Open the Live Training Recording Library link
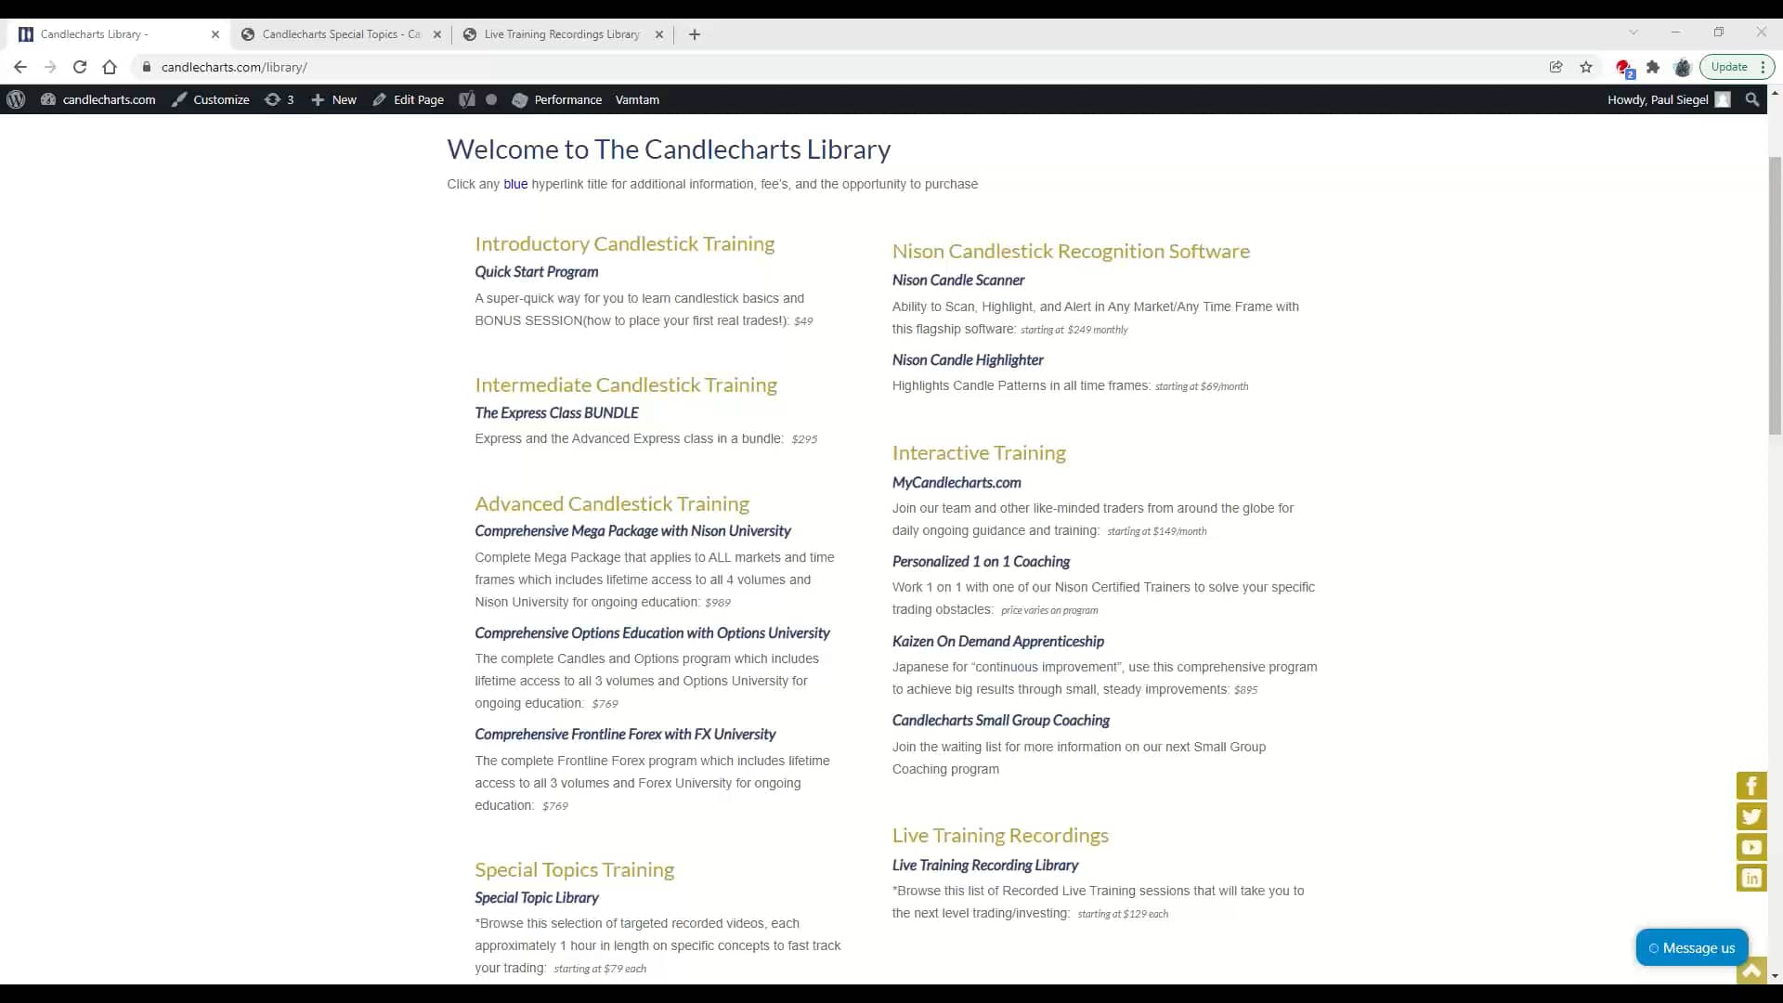Image resolution: width=1783 pixels, height=1003 pixels. click(985, 865)
